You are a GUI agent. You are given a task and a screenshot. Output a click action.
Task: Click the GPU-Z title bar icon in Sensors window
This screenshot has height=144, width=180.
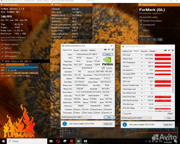pyautogui.click(x=123, y=47)
